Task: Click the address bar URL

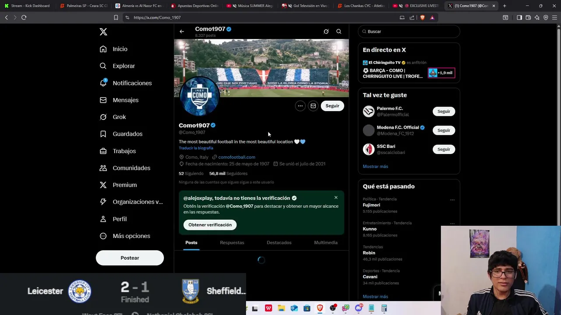Action: [x=157, y=17]
